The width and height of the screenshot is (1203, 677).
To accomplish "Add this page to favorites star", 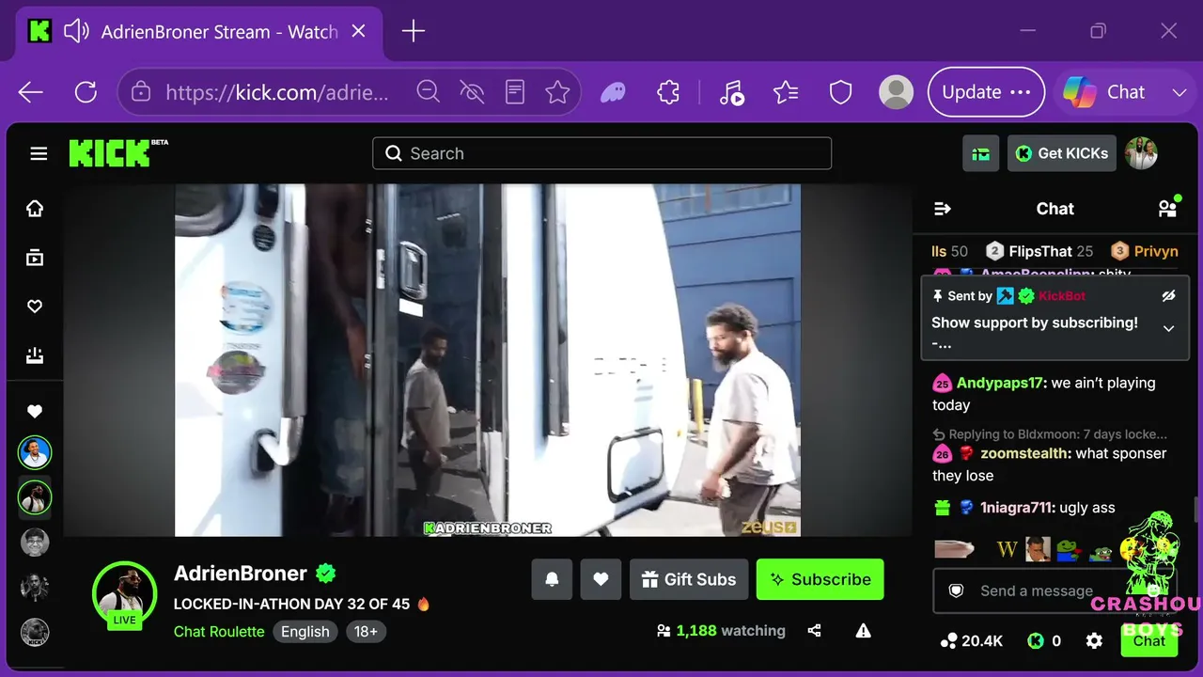I will point(558,91).
